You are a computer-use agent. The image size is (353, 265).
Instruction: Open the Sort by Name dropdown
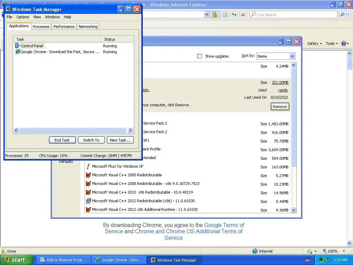click(292, 56)
